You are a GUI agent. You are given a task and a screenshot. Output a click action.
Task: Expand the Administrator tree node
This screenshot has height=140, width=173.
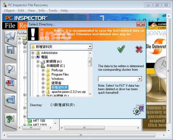[x=33, y=53]
